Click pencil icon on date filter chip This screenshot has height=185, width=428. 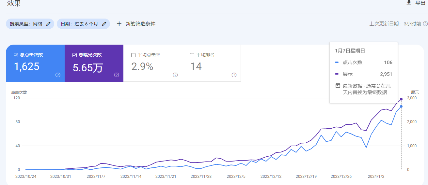pos(104,24)
